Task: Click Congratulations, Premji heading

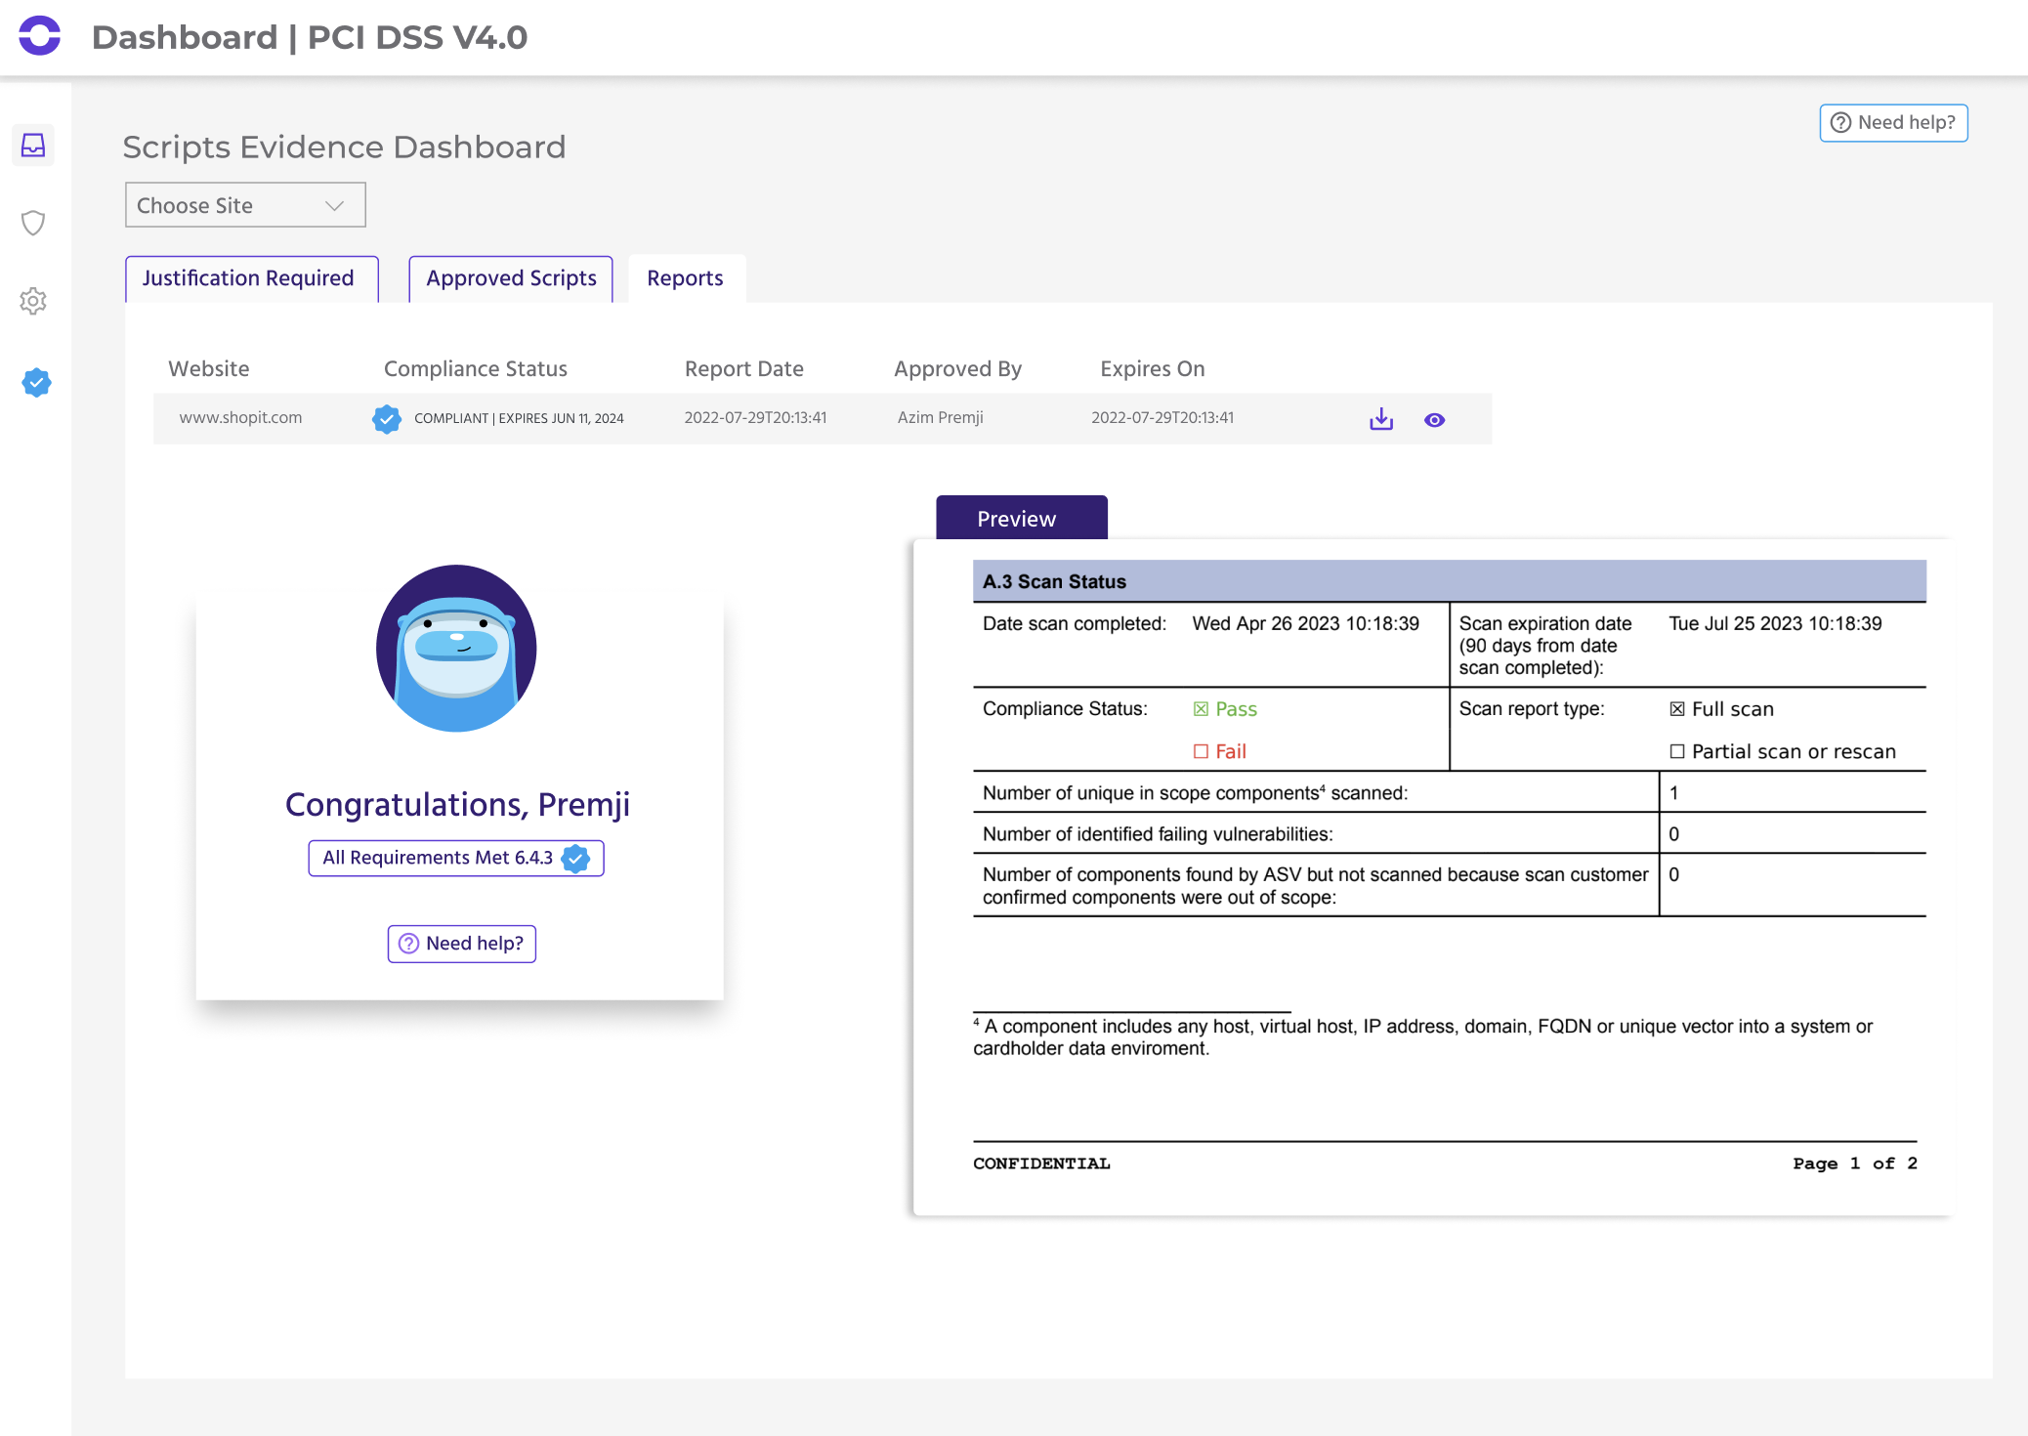Action: coord(457,804)
